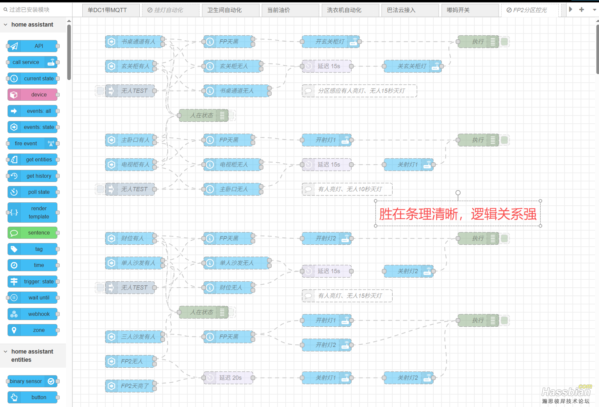Screen dimensions: 599x407
Task: Select the wait until palette node
Action: tap(32, 298)
